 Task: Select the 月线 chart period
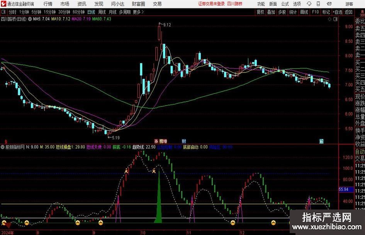(x=112, y=12)
